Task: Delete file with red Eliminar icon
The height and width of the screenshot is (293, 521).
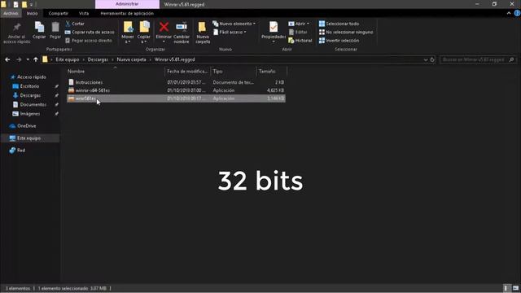Action: [x=164, y=32]
